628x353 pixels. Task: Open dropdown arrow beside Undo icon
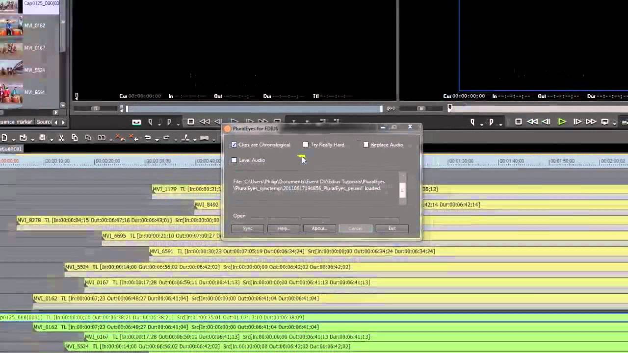(157, 140)
